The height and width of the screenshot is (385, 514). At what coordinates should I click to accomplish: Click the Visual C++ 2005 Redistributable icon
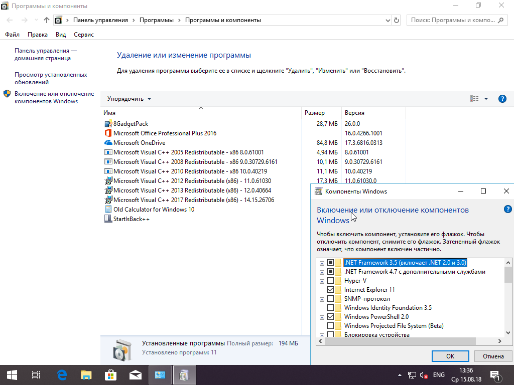click(108, 152)
